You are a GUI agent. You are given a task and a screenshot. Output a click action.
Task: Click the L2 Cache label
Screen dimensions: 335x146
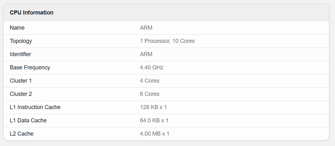click(22, 134)
